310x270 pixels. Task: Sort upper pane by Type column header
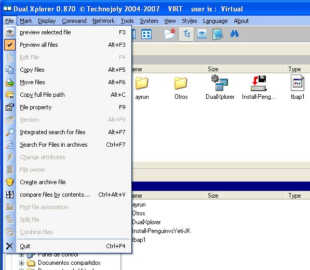tap(296, 69)
